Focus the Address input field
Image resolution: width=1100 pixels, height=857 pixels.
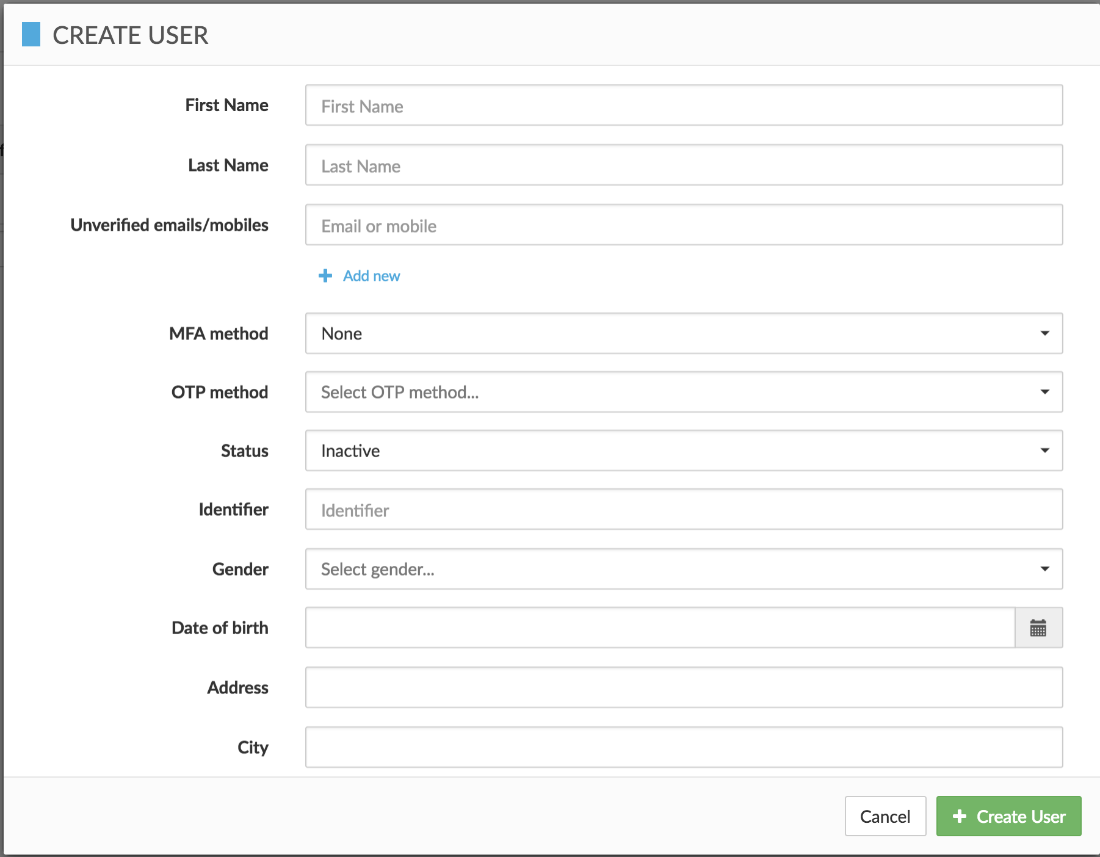click(684, 687)
